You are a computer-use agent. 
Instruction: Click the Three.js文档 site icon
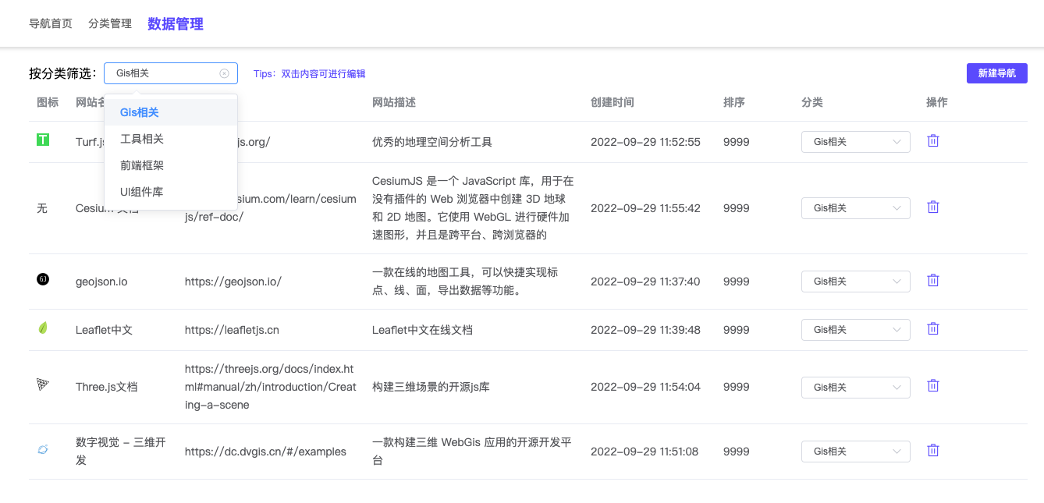click(x=43, y=384)
